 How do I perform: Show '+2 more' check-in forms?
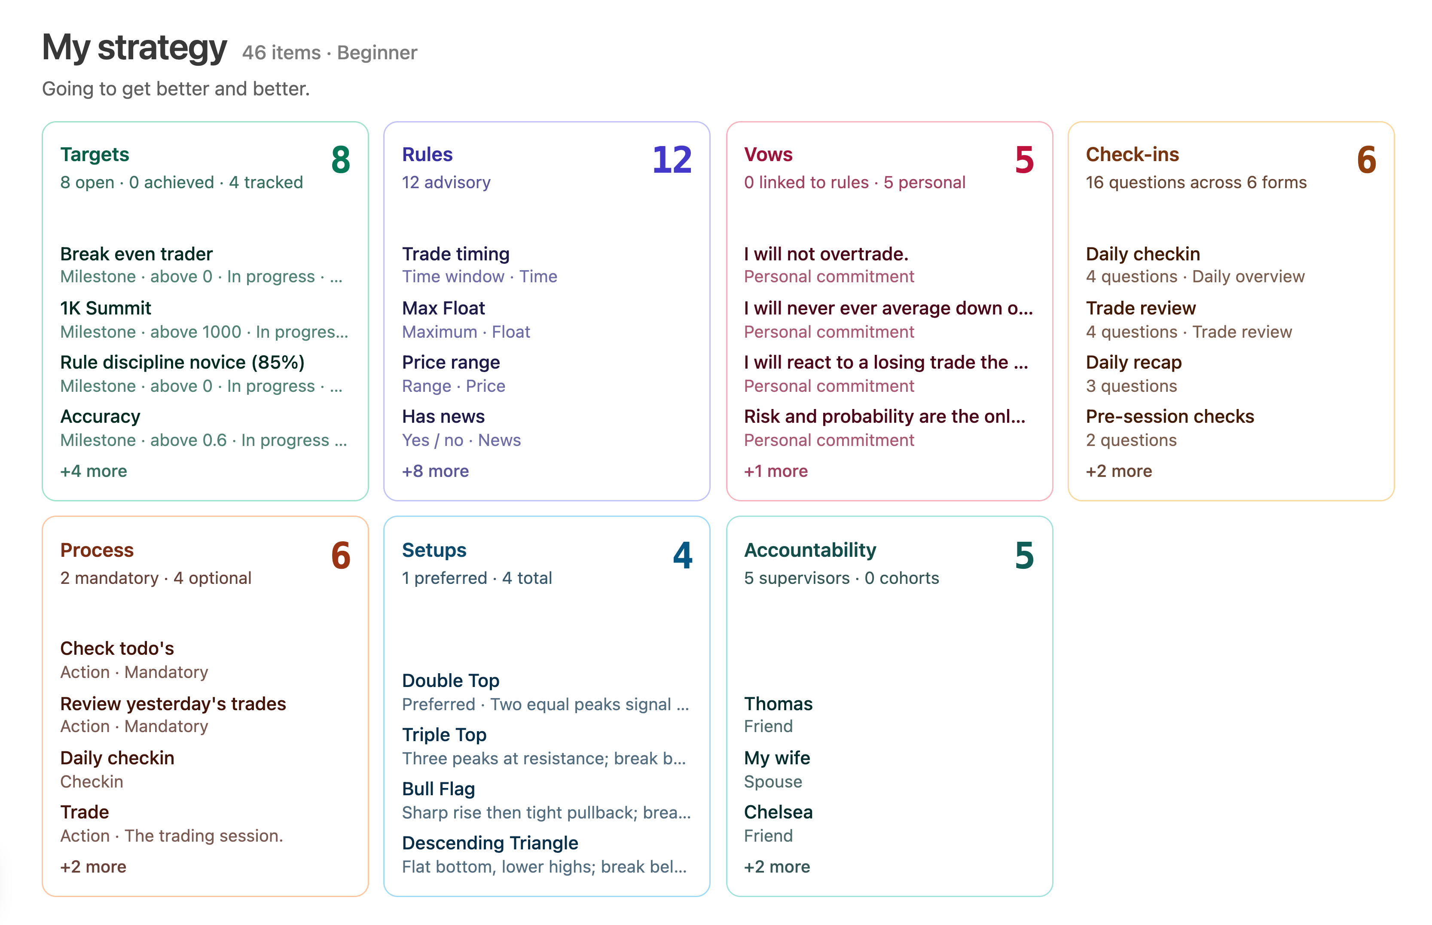[1118, 471]
